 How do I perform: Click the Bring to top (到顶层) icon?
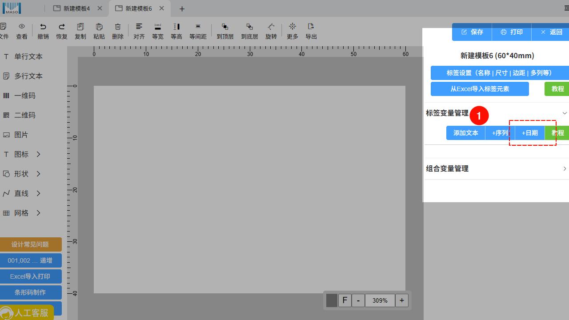[225, 27]
